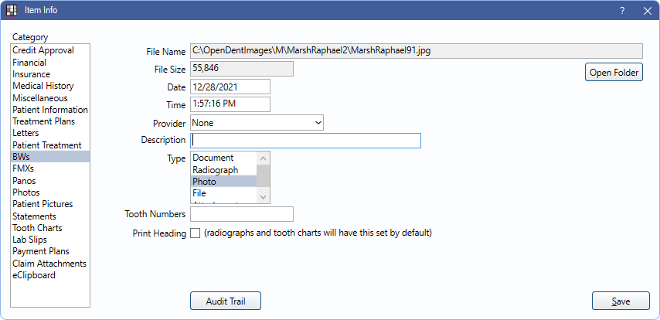
Task: Select Credit Approval category
Action: click(x=42, y=50)
